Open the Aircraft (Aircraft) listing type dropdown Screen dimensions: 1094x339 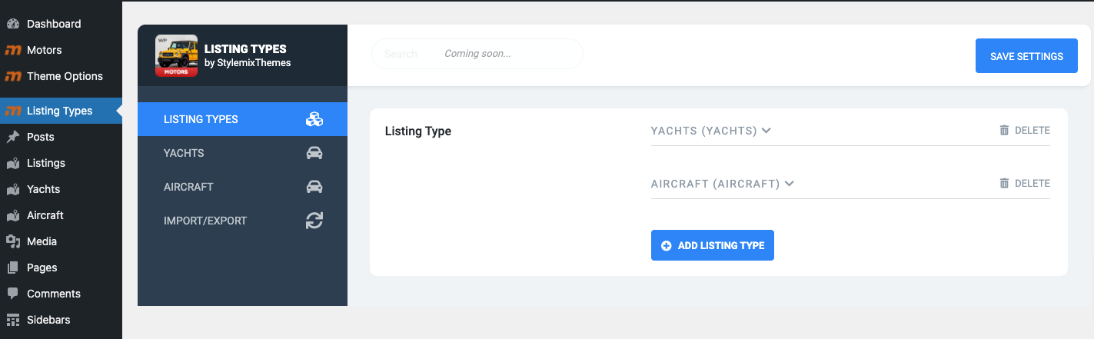(723, 184)
